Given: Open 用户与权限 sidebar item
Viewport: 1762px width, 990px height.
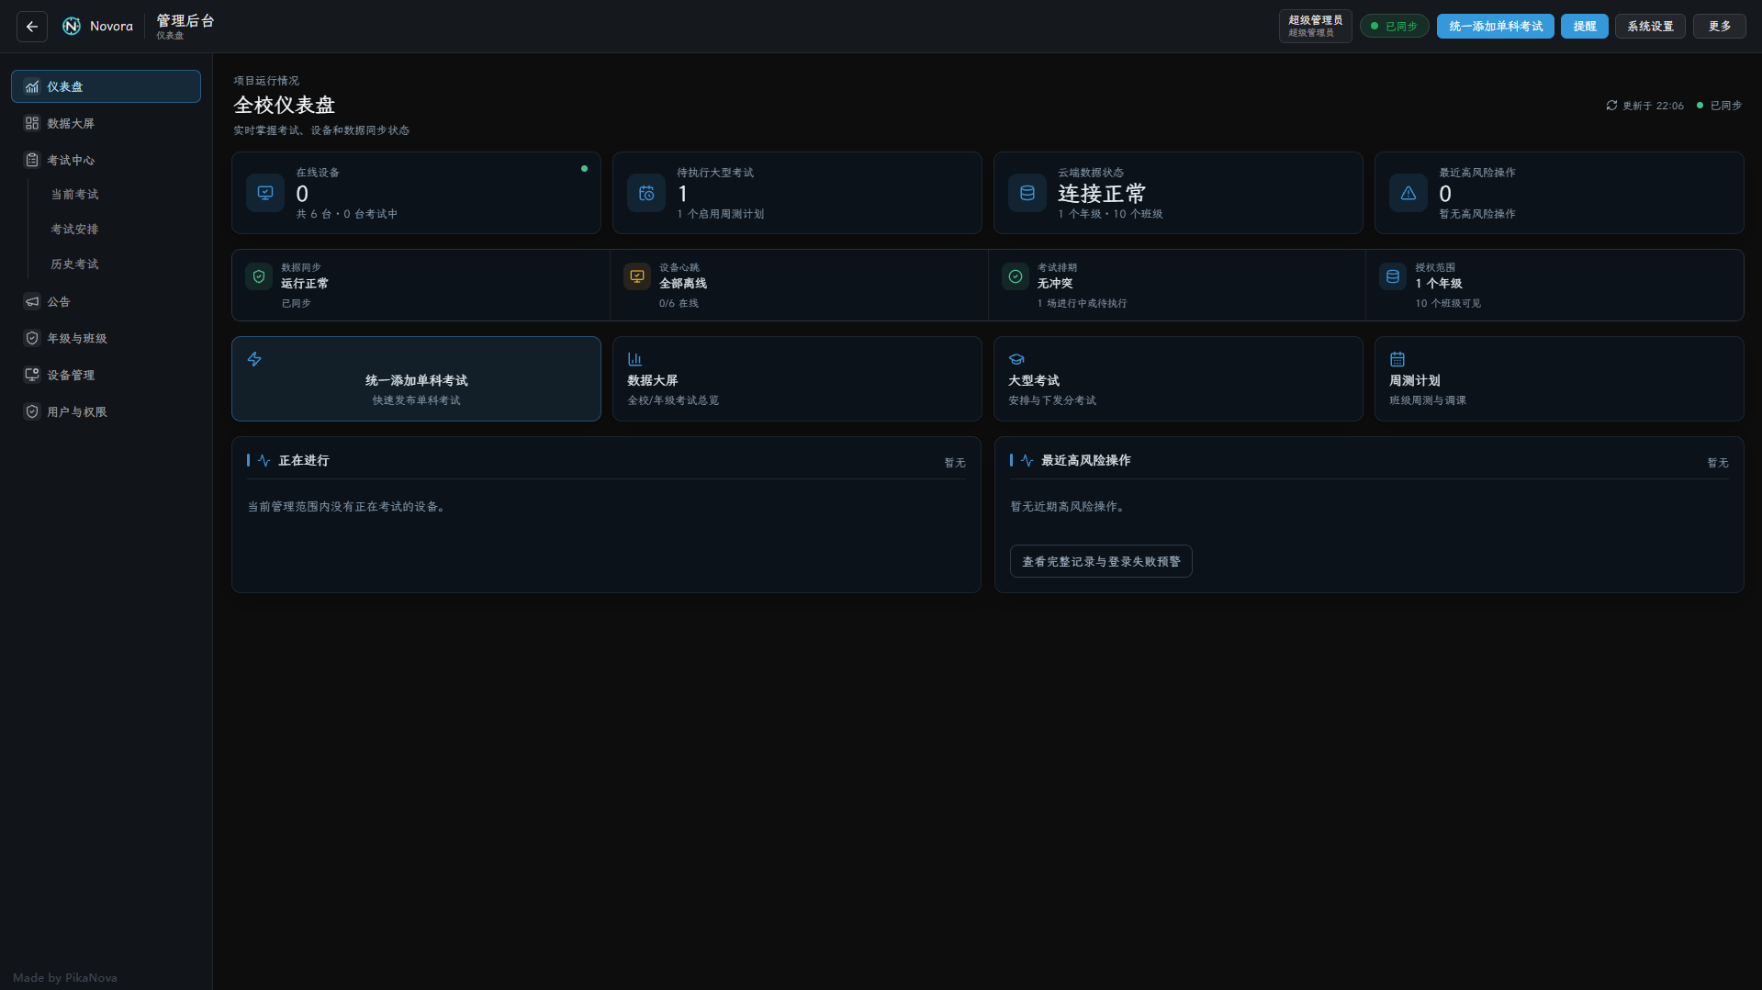Looking at the screenshot, I should 106,411.
